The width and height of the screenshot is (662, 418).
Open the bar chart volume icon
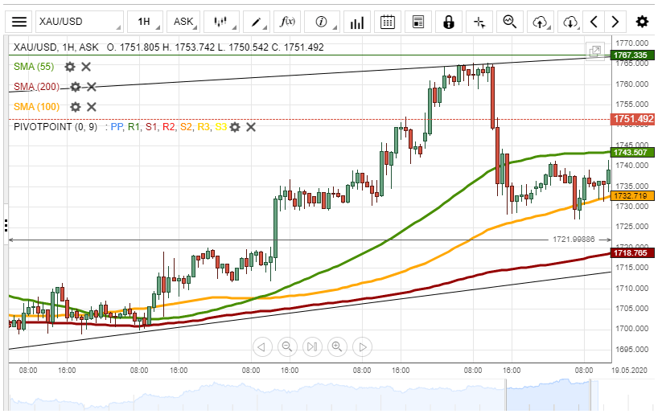pyautogui.click(x=357, y=22)
